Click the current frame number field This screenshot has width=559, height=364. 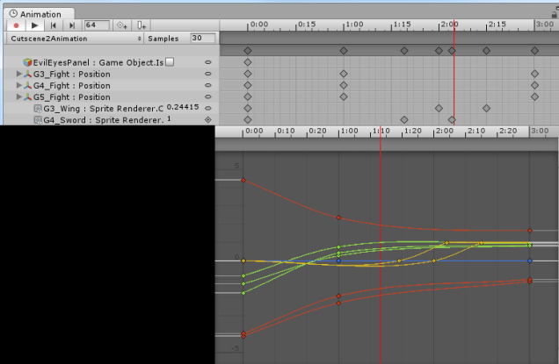point(96,25)
